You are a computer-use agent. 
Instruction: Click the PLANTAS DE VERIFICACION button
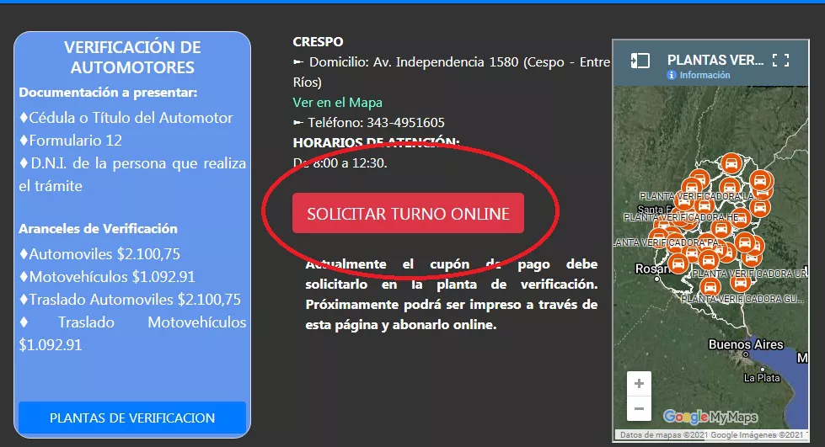[132, 418]
